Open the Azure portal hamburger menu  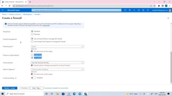[2, 10]
